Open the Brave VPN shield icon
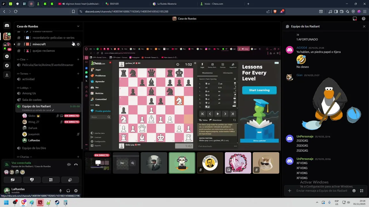The width and height of the screenshot is (369, 207). point(353,11)
